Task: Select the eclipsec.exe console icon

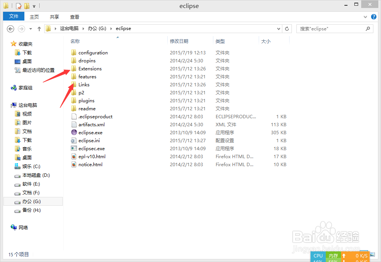Action: (x=74, y=148)
